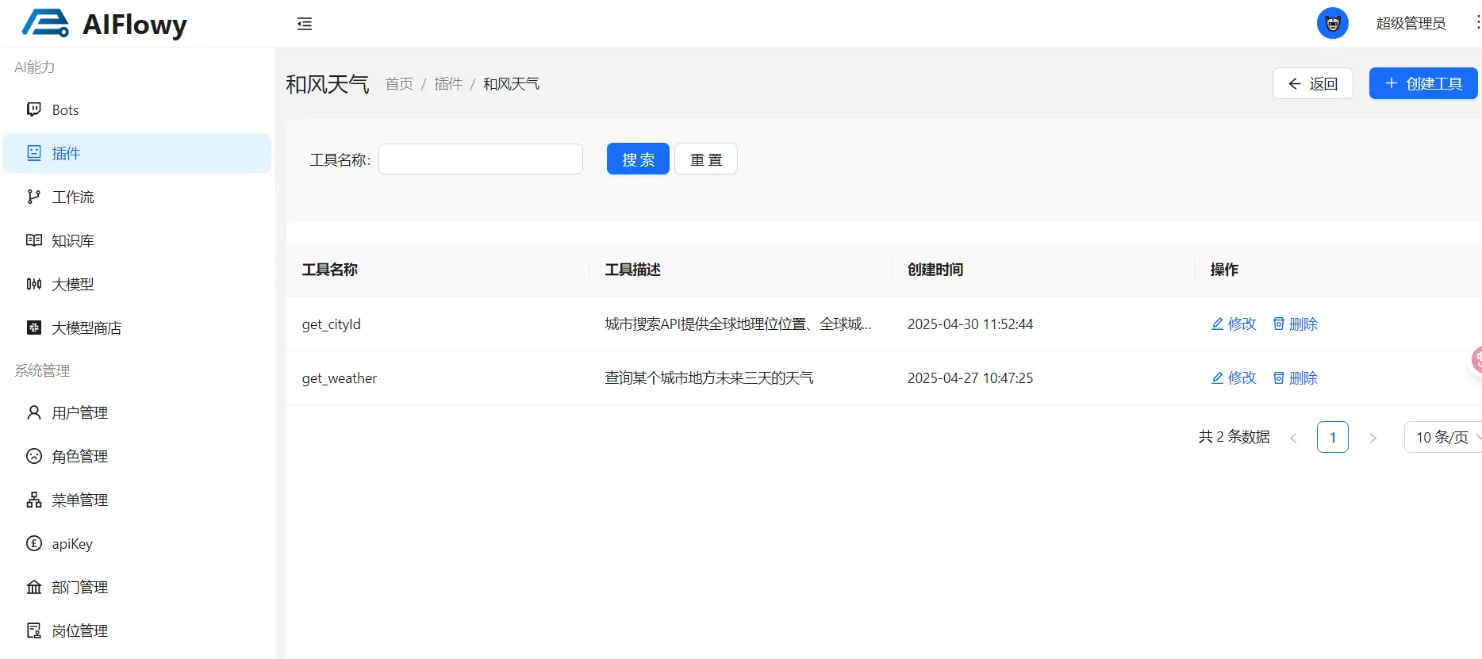Image resolution: width=1482 pixels, height=659 pixels.
Task: Click the 知识库 book icon
Action: [34, 240]
